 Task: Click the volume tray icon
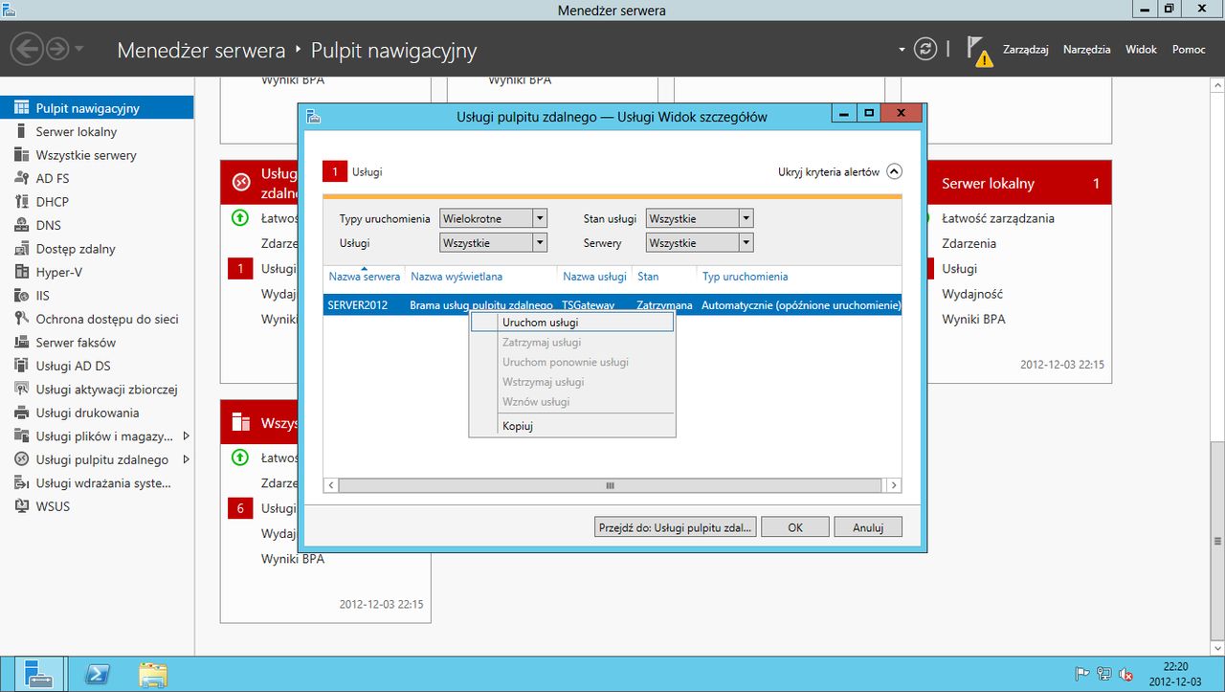1125,675
